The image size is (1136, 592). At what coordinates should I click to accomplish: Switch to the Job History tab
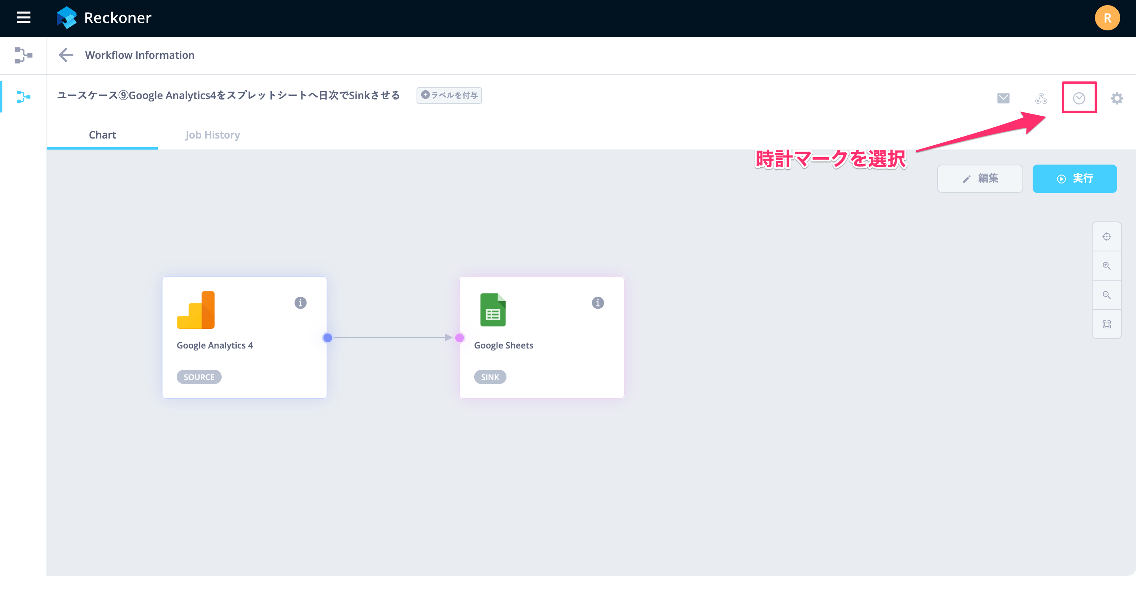pos(213,135)
